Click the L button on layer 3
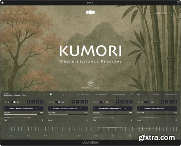 coord(127,102)
